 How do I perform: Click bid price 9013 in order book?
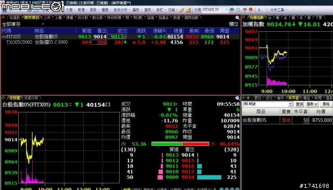pos(172,155)
